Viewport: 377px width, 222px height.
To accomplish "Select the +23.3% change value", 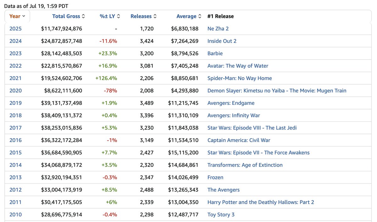I will [107, 54].
